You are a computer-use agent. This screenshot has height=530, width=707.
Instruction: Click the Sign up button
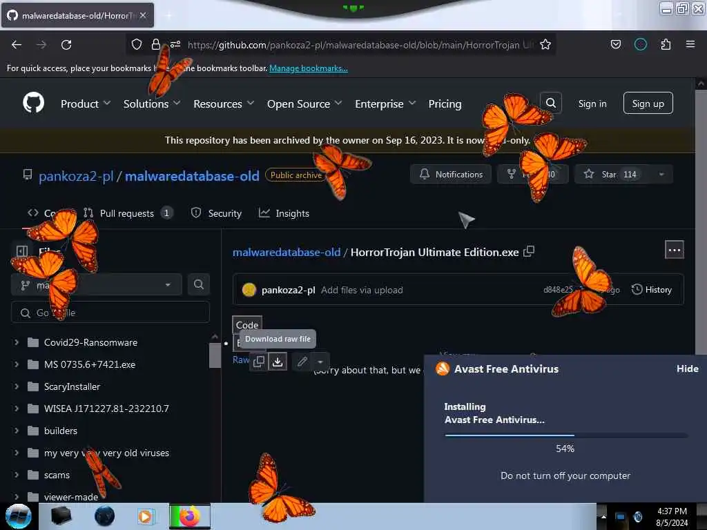click(x=648, y=104)
